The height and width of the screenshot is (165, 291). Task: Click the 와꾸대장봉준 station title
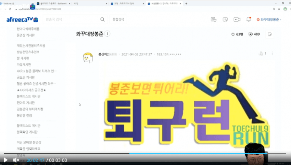pos(89,34)
